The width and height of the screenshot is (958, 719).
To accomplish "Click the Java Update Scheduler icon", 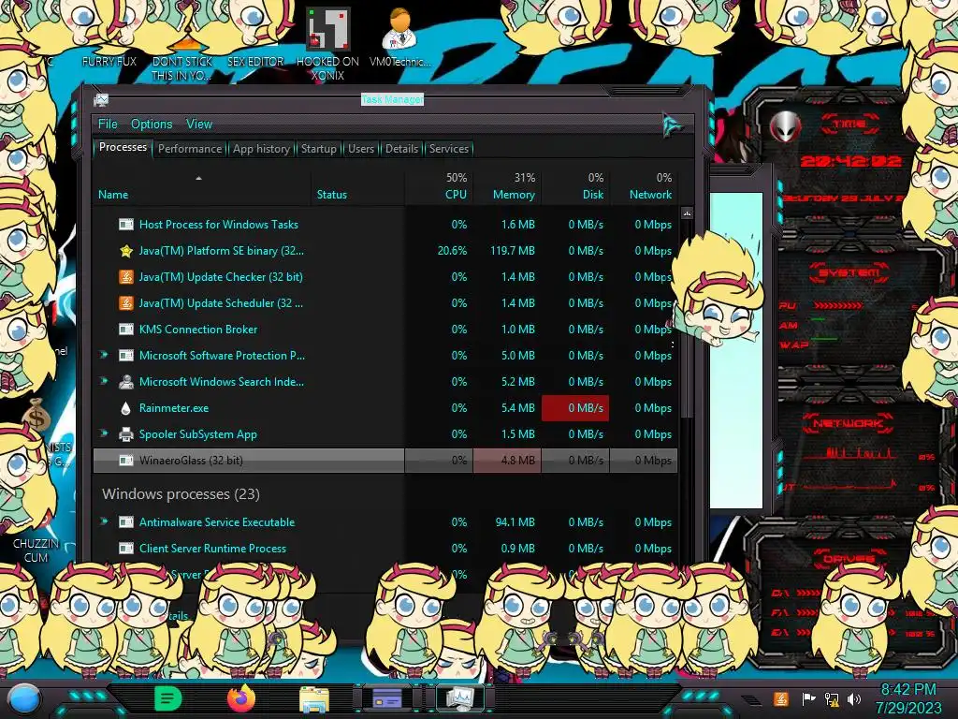I will point(126,303).
